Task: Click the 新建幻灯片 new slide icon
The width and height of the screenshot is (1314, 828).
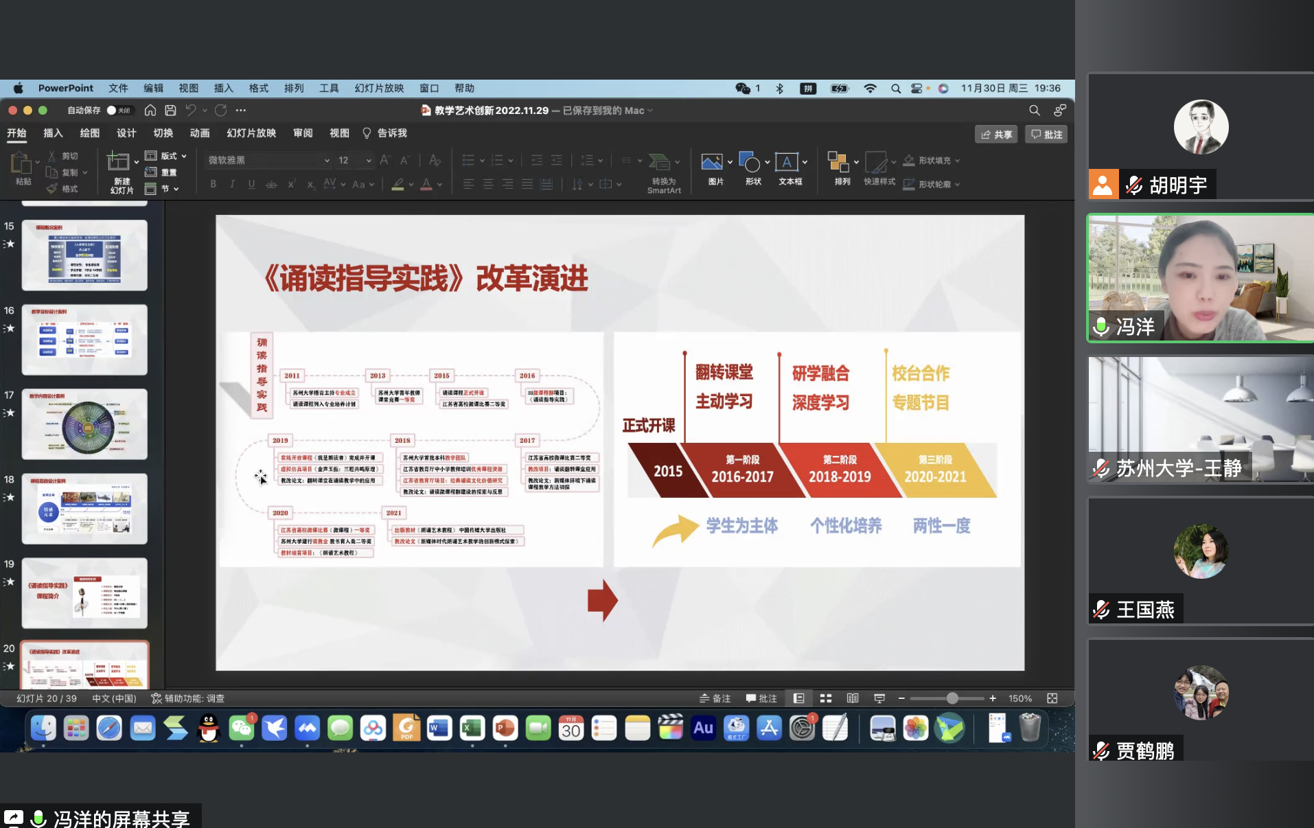Action: click(x=118, y=162)
